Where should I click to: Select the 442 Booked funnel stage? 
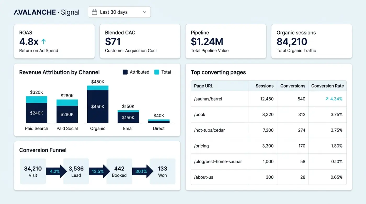pos(119,171)
